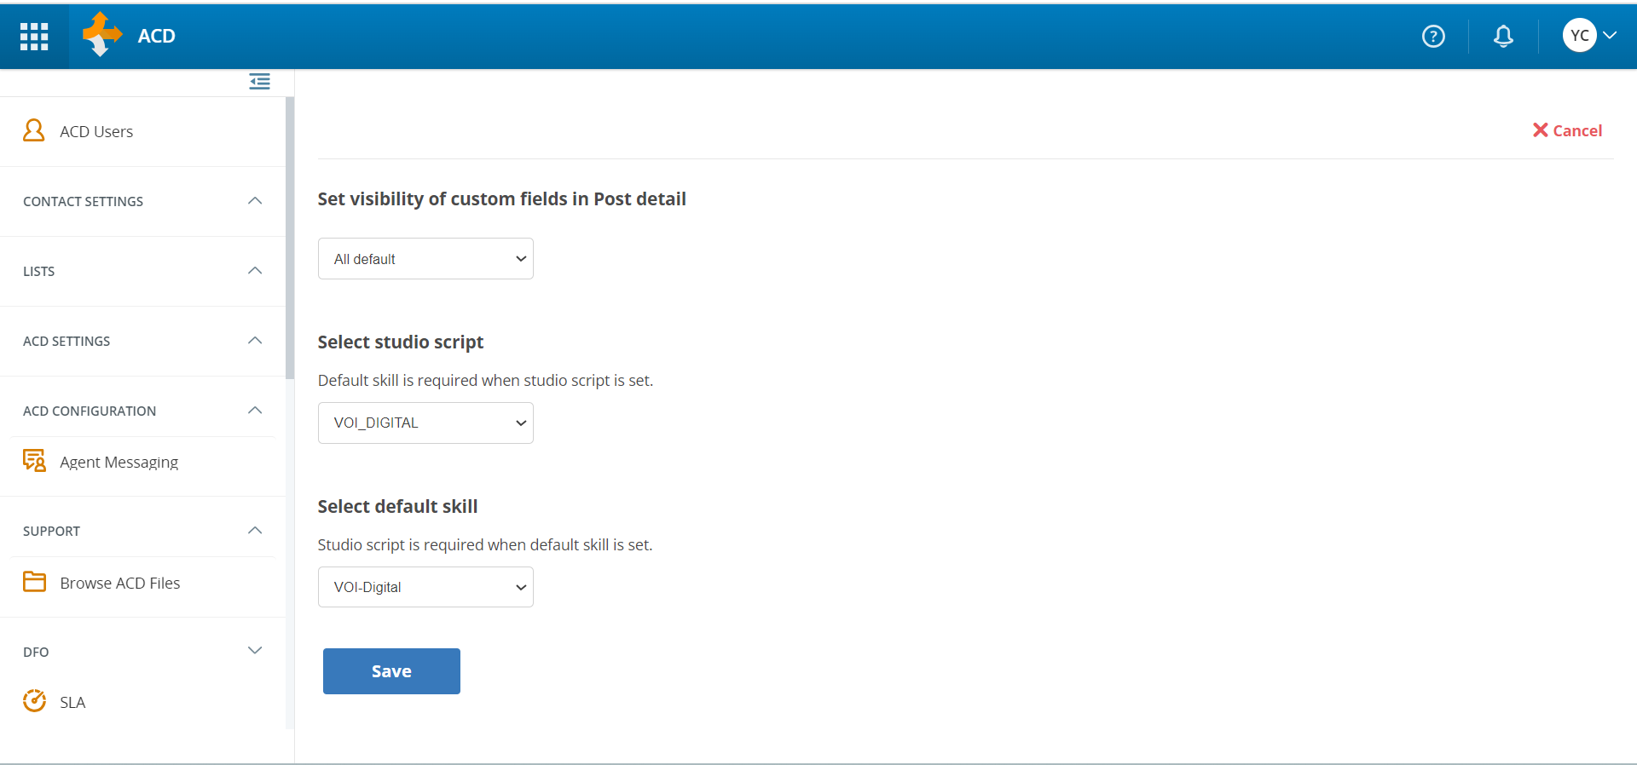Collapse sidebar with the menu toggle icon
Screen dimensions: 1637x765
click(x=259, y=82)
